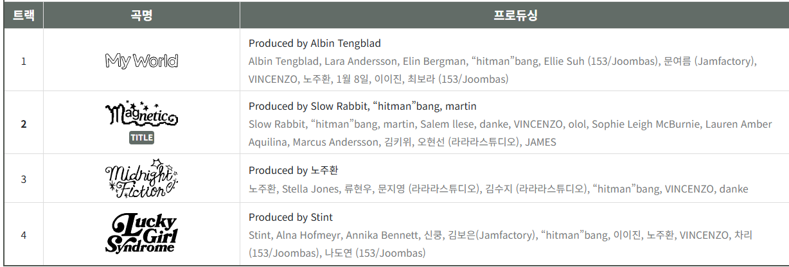Click the Lucky Girl Syndrome logo
This screenshot has width=789, height=267.
[x=141, y=234]
